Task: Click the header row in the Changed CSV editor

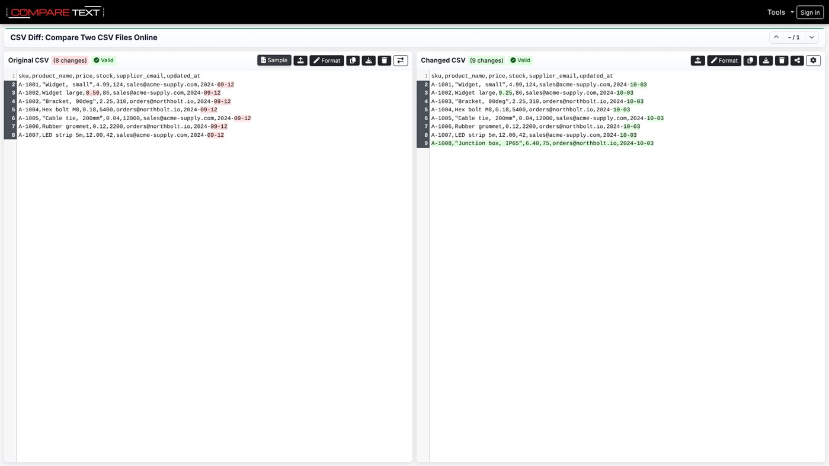Action: [x=522, y=76]
